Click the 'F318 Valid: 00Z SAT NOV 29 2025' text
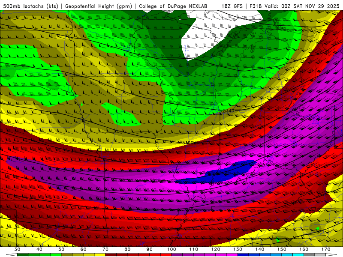 click(295, 6)
